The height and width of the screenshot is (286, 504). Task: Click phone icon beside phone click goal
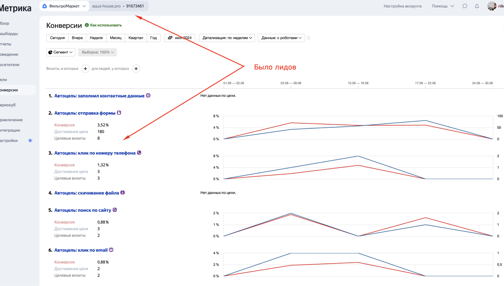point(139,153)
